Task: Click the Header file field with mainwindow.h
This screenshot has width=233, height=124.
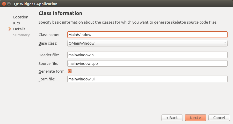Action: (x=147, y=55)
